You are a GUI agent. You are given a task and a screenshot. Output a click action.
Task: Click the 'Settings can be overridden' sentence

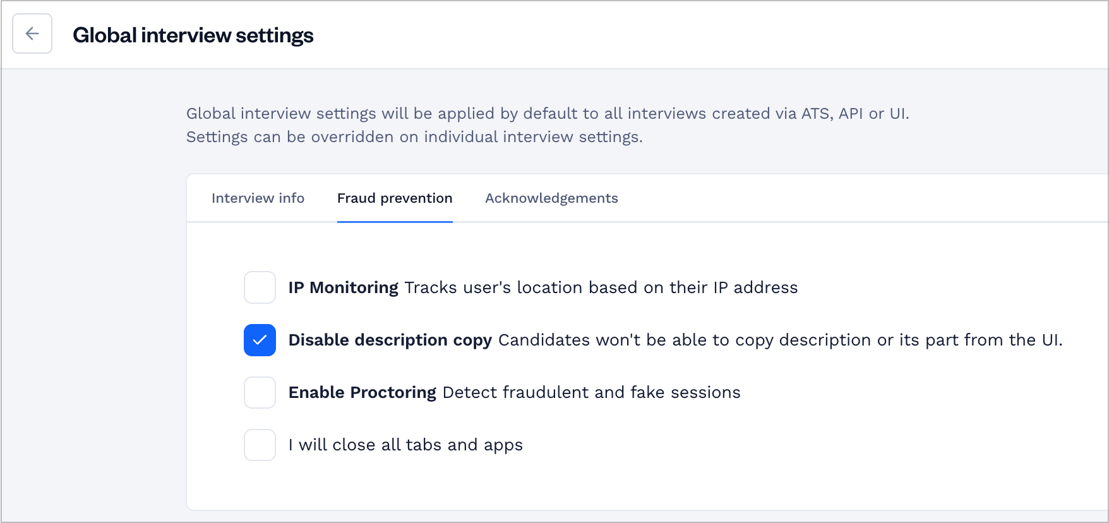click(x=414, y=137)
